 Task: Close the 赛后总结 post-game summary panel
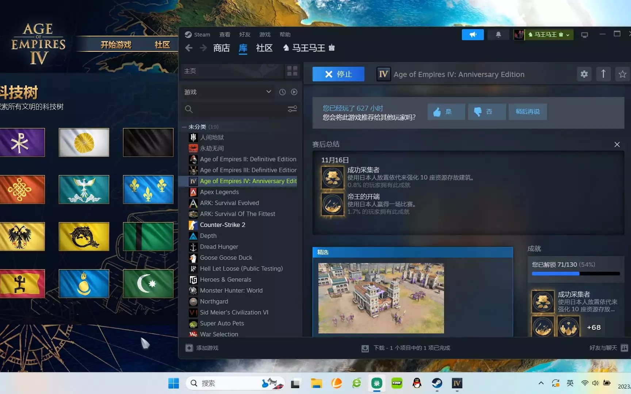[617, 144]
